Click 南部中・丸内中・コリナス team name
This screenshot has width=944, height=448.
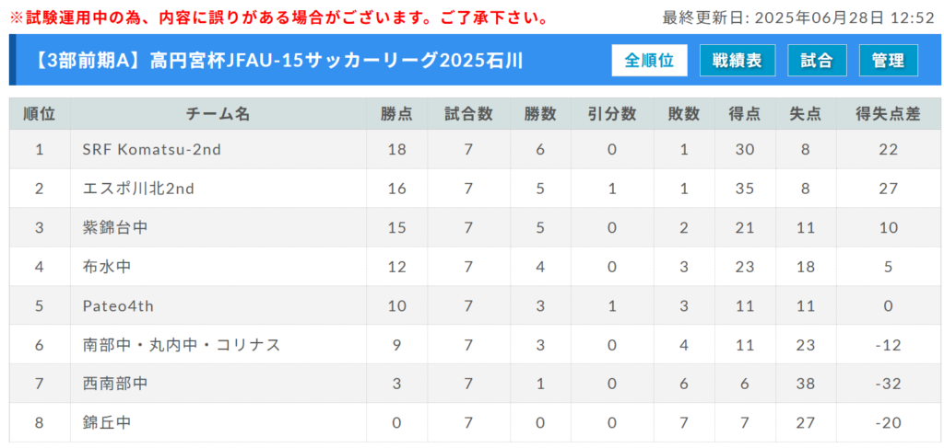[182, 345]
